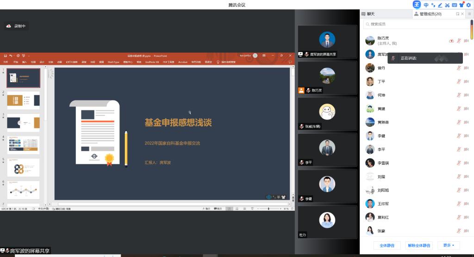Toggle the 中 Chinese input mode
Viewport: 474px width, 257px height.
[426, 5]
